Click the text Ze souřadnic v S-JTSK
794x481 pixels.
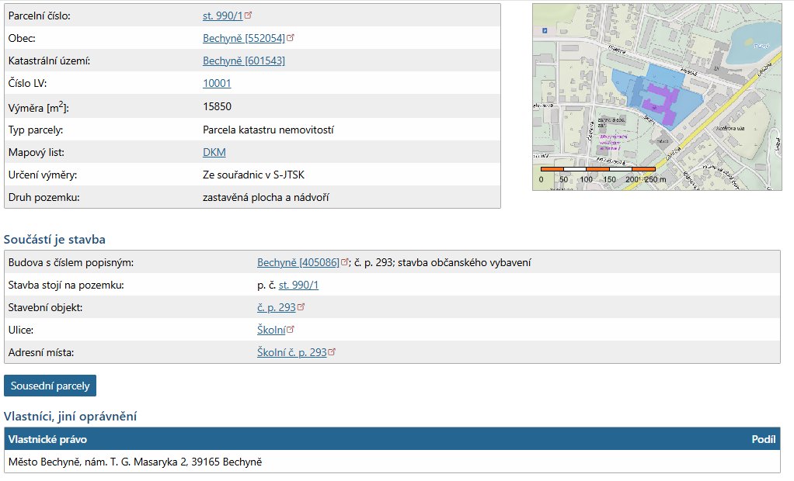pos(254,175)
